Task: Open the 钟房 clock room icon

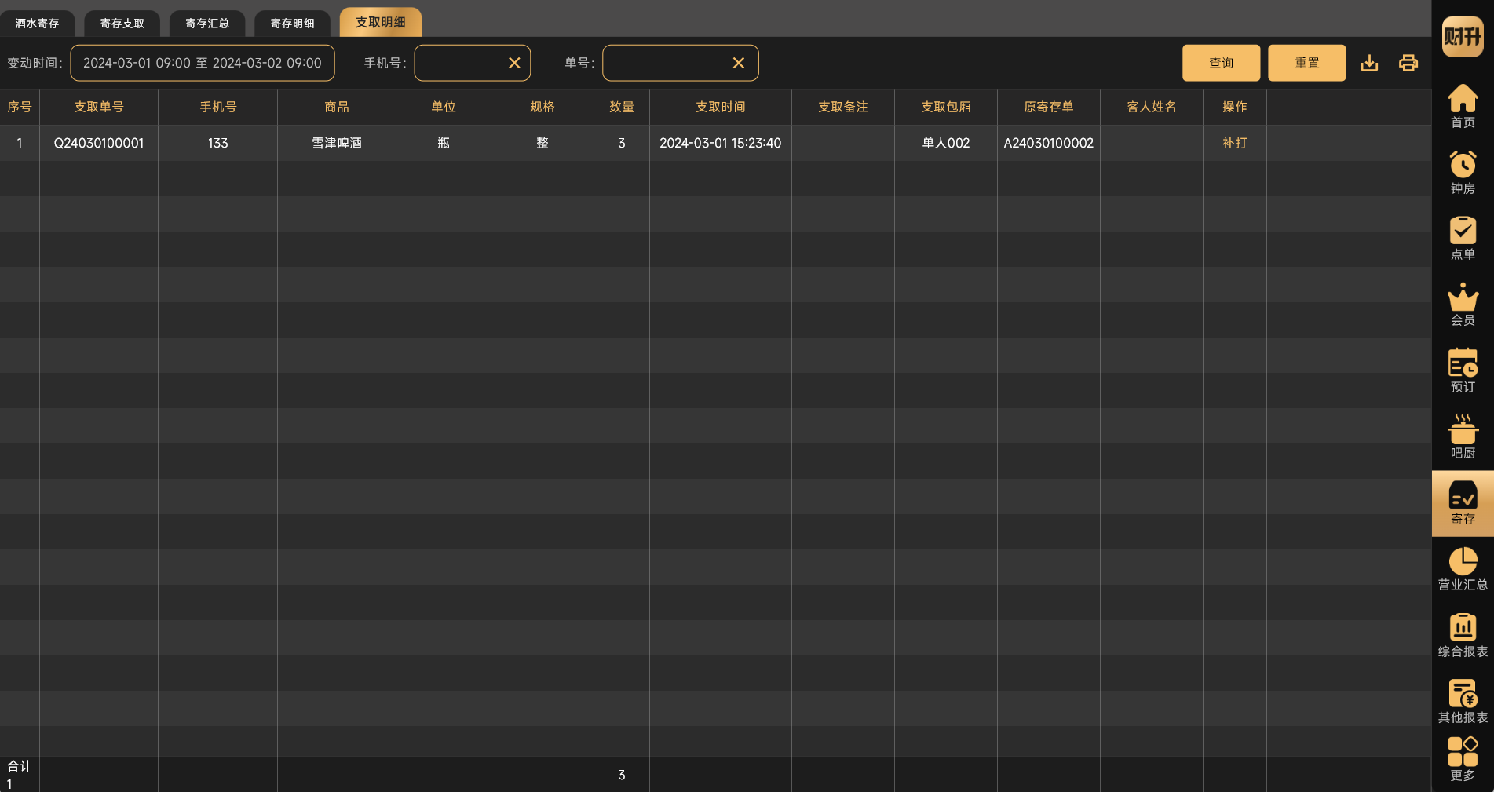Action: (x=1463, y=172)
